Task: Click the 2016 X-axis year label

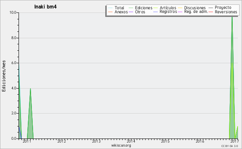Action: click(200, 141)
